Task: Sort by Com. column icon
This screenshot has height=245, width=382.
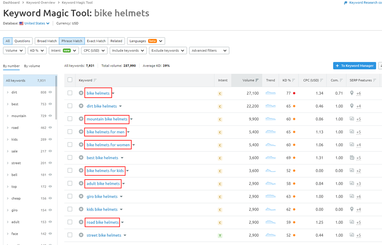Action: pyautogui.click(x=341, y=80)
